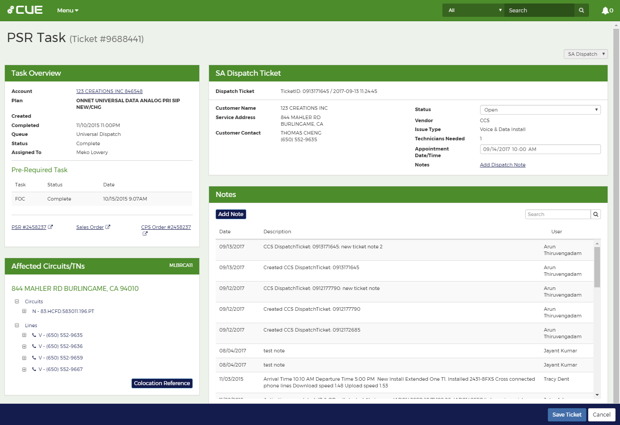Click external link icon below CPS Order
This screenshot has height=425, width=620.
coord(145,234)
